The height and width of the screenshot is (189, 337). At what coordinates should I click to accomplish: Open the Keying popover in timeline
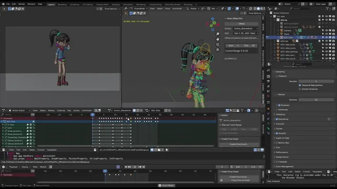click(x=26, y=167)
